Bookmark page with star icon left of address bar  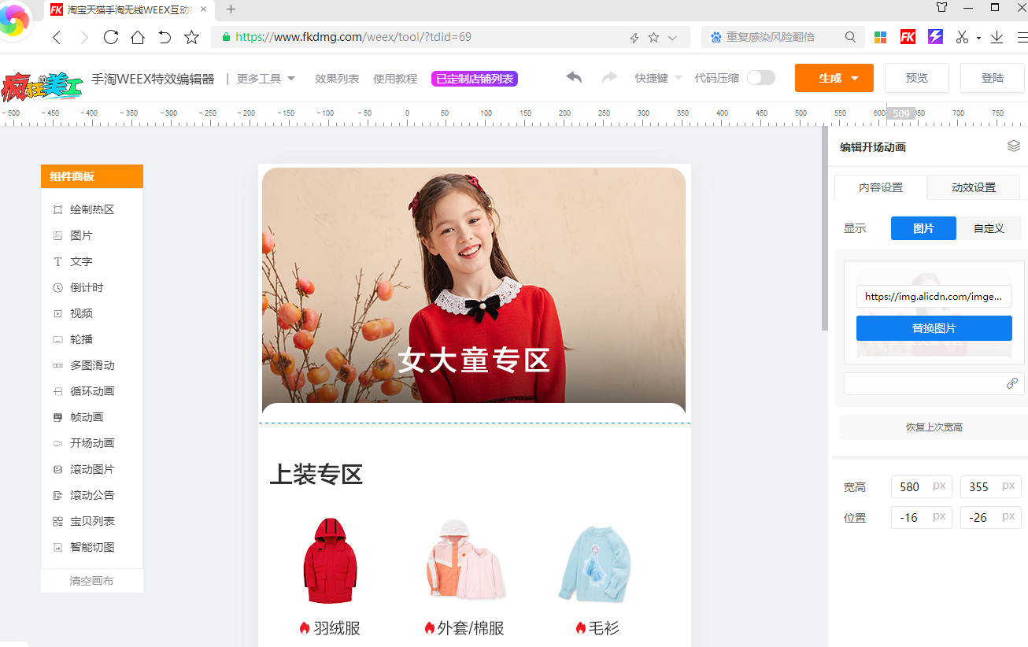point(191,37)
